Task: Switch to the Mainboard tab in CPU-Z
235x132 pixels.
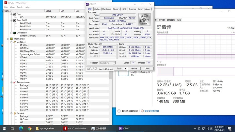Action: point(106,9)
